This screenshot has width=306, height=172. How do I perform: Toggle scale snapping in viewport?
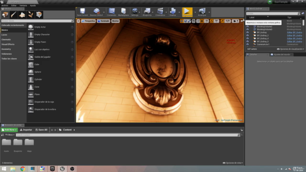(x=222, y=21)
